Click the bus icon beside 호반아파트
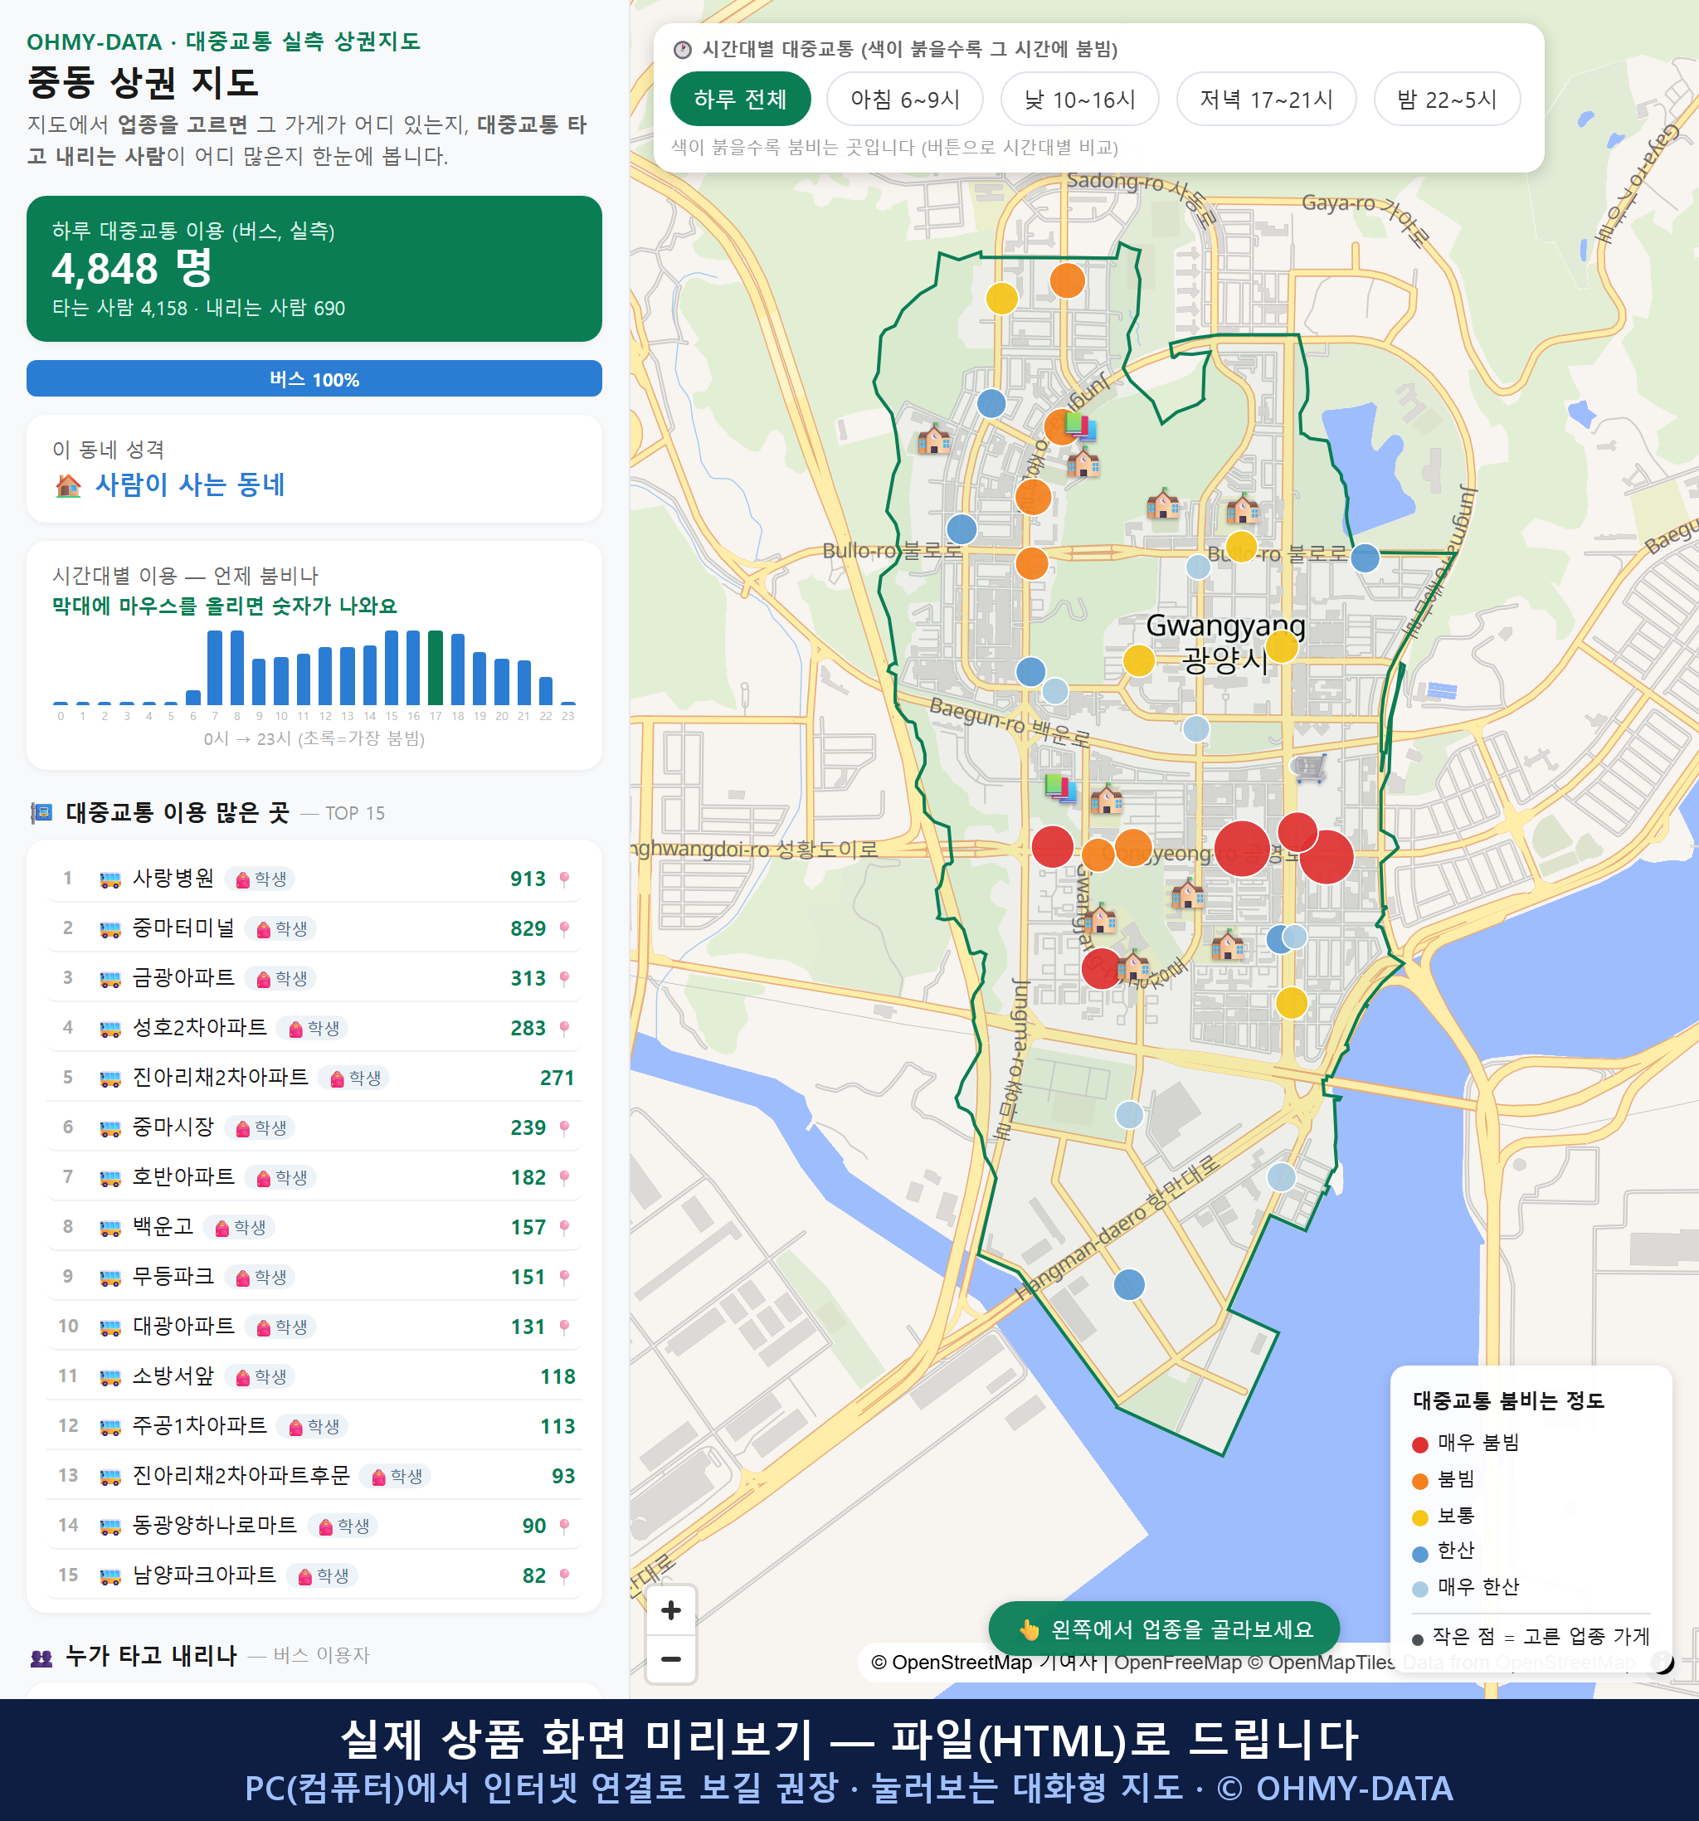1699x1821 pixels. [110, 1177]
